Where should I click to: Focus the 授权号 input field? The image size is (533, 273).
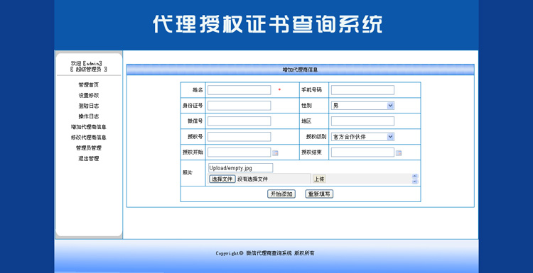[x=239, y=137]
